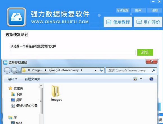
Task: Click navigation pane scroll up arrow
Action: 41,86
